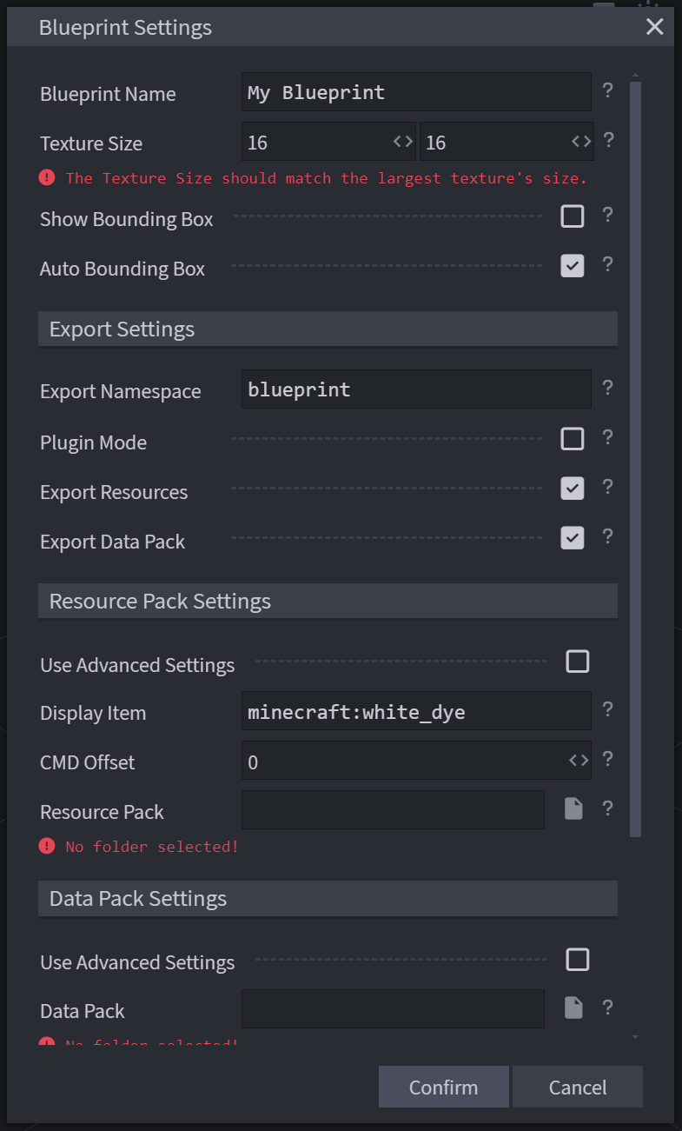Open help for Export Resources
This screenshot has height=1131, width=682.
(x=607, y=487)
